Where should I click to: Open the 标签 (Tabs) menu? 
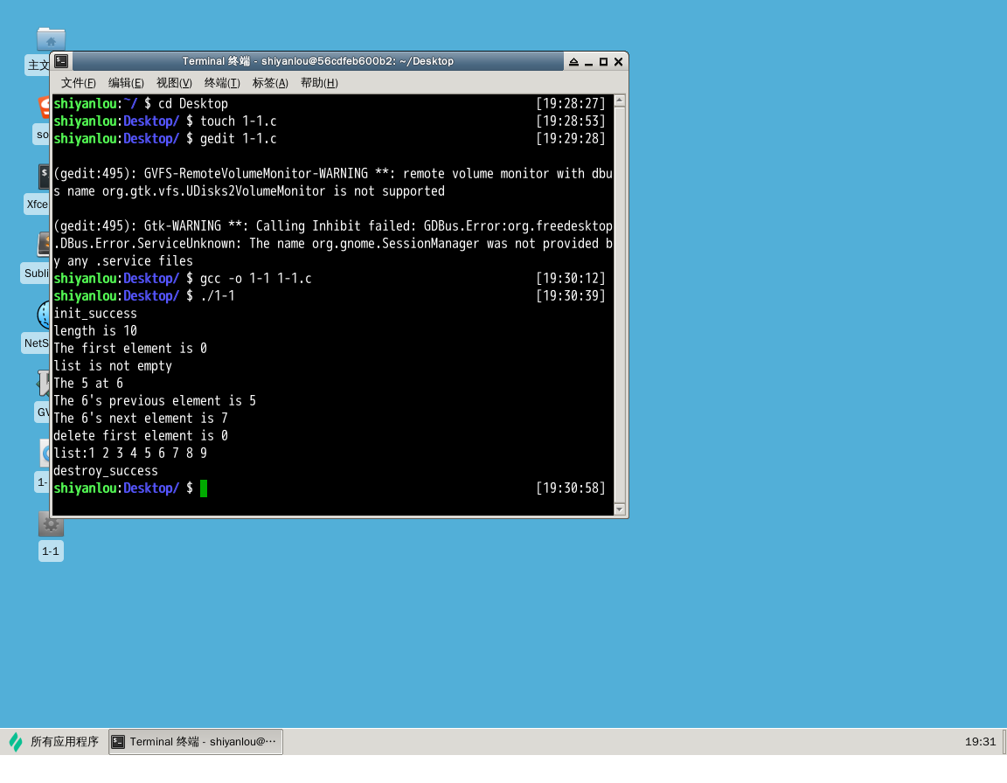[270, 83]
